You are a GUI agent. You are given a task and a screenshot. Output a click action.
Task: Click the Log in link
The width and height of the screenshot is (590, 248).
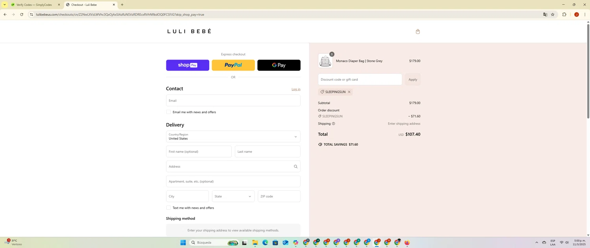(296, 89)
